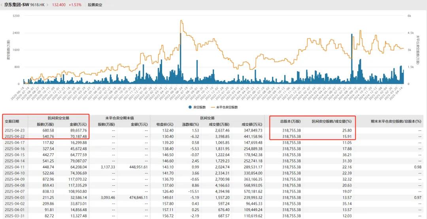Go to next stock with right chevron

pos(47,5)
